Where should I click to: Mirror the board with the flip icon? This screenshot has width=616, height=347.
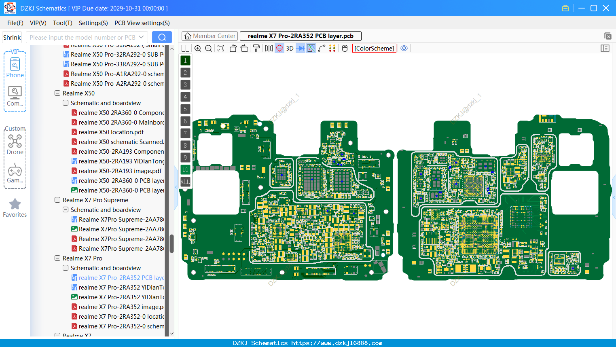(x=269, y=48)
